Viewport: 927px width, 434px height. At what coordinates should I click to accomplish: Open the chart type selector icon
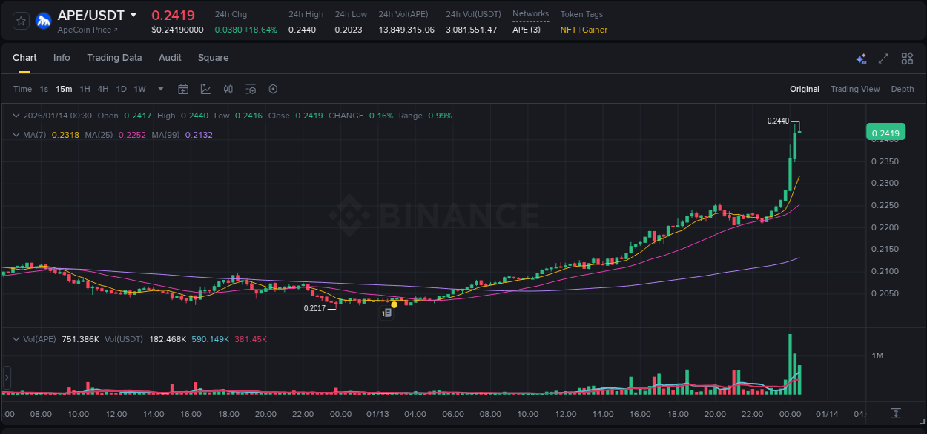204,89
